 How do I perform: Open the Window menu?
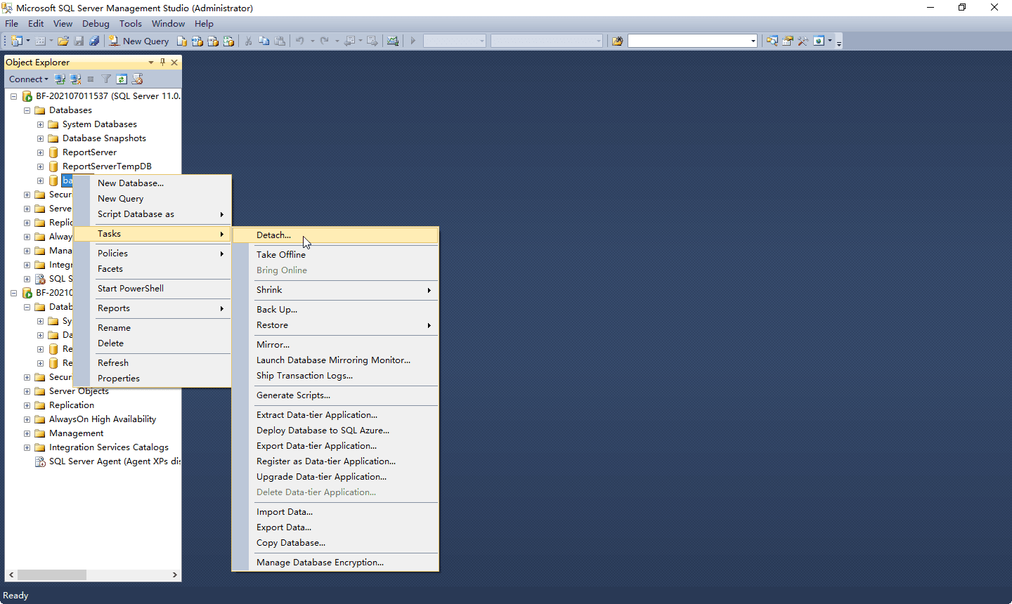168,24
